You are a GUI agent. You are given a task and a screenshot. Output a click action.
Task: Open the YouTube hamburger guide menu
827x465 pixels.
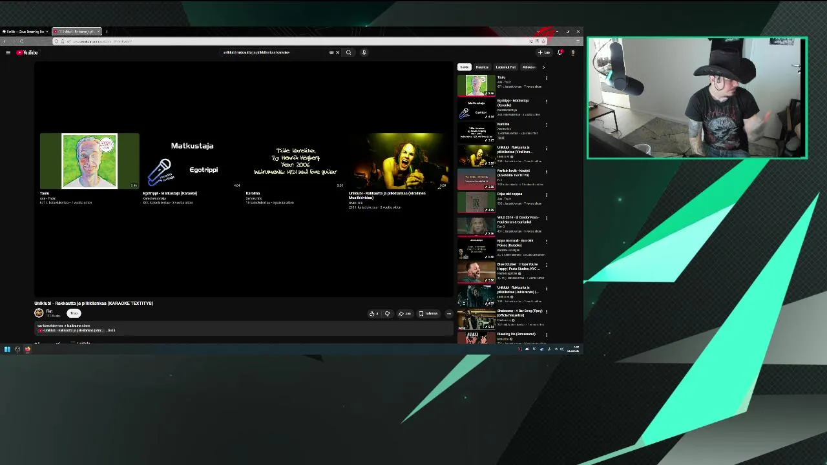8,52
